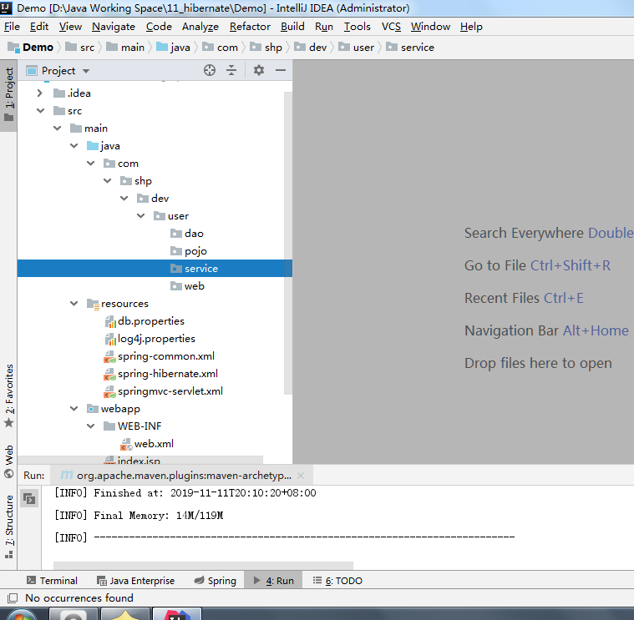Viewport: 634px width, 620px height.
Task: Expand the .idea folder
Action: pyautogui.click(x=39, y=93)
